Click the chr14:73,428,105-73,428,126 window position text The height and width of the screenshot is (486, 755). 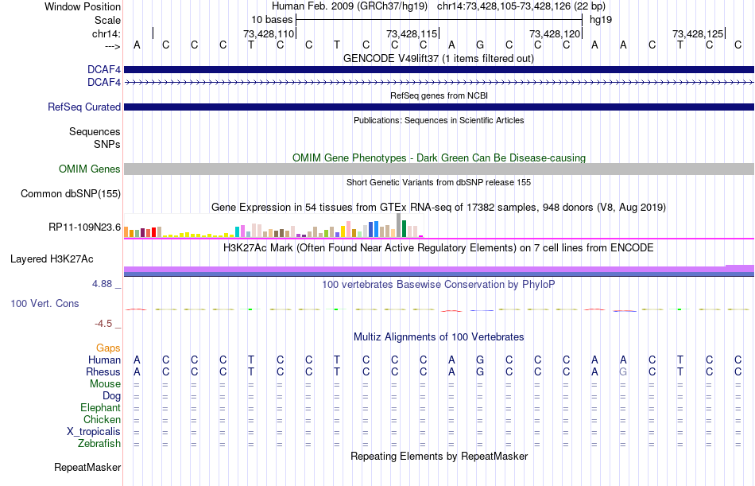click(x=521, y=6)
